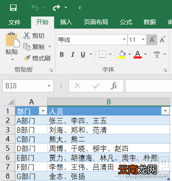
Task: Toggle Bold formatting
Action: point(62,54)
